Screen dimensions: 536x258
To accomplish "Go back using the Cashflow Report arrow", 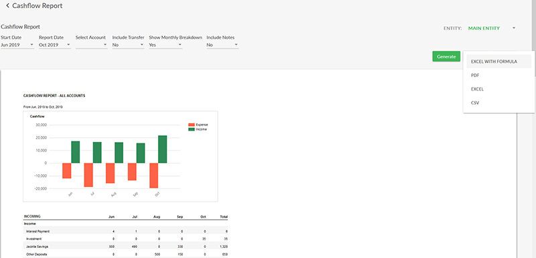I will tap(7, 6).
